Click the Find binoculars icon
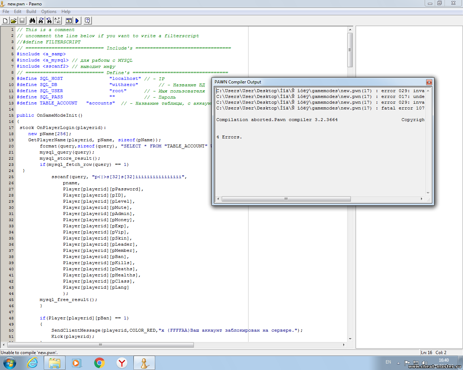463x370 pixels. click(33, 21)
